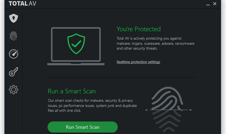The height and width of the screenshot is (134, 226).
Task: Click the green checkmark shield graphic
Action: pyautogui.click(x=76, y=44)
